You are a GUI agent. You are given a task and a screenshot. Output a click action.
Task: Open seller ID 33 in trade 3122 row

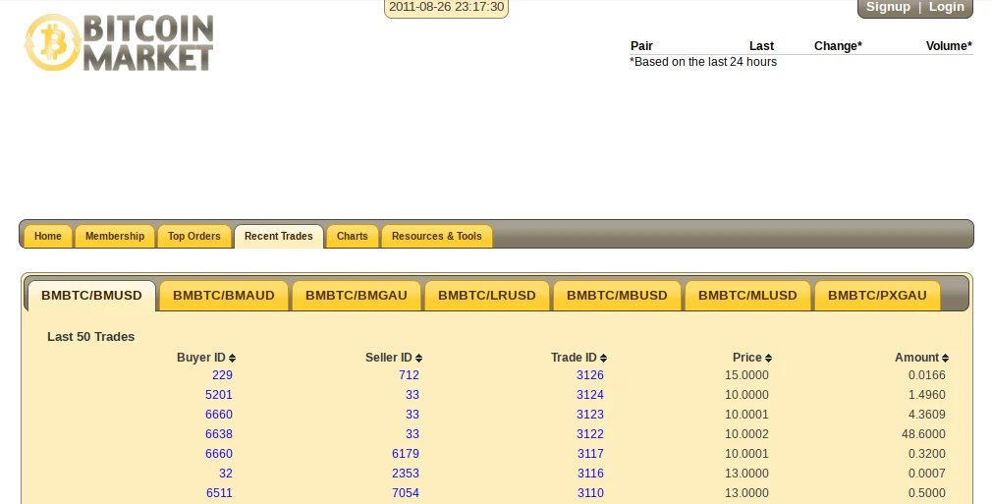[413, 434]
